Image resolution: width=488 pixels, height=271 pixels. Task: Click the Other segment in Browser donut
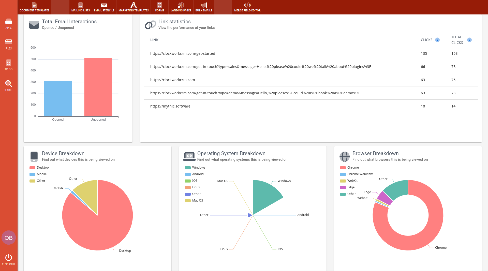pos(397,189)
